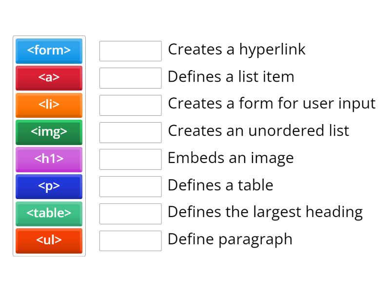This screenshot has width=390, height=292.
Task: Click the answer box beside 'Embeds an image'
Action: coord(130,159)
